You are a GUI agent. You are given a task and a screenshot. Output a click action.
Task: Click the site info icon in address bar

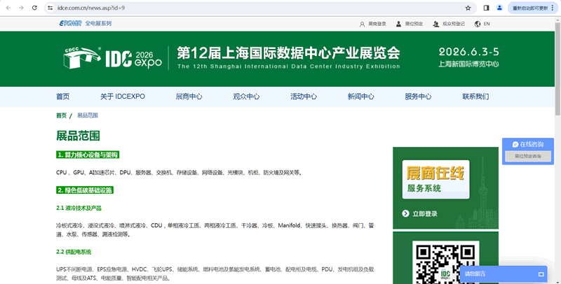[50, 8]
